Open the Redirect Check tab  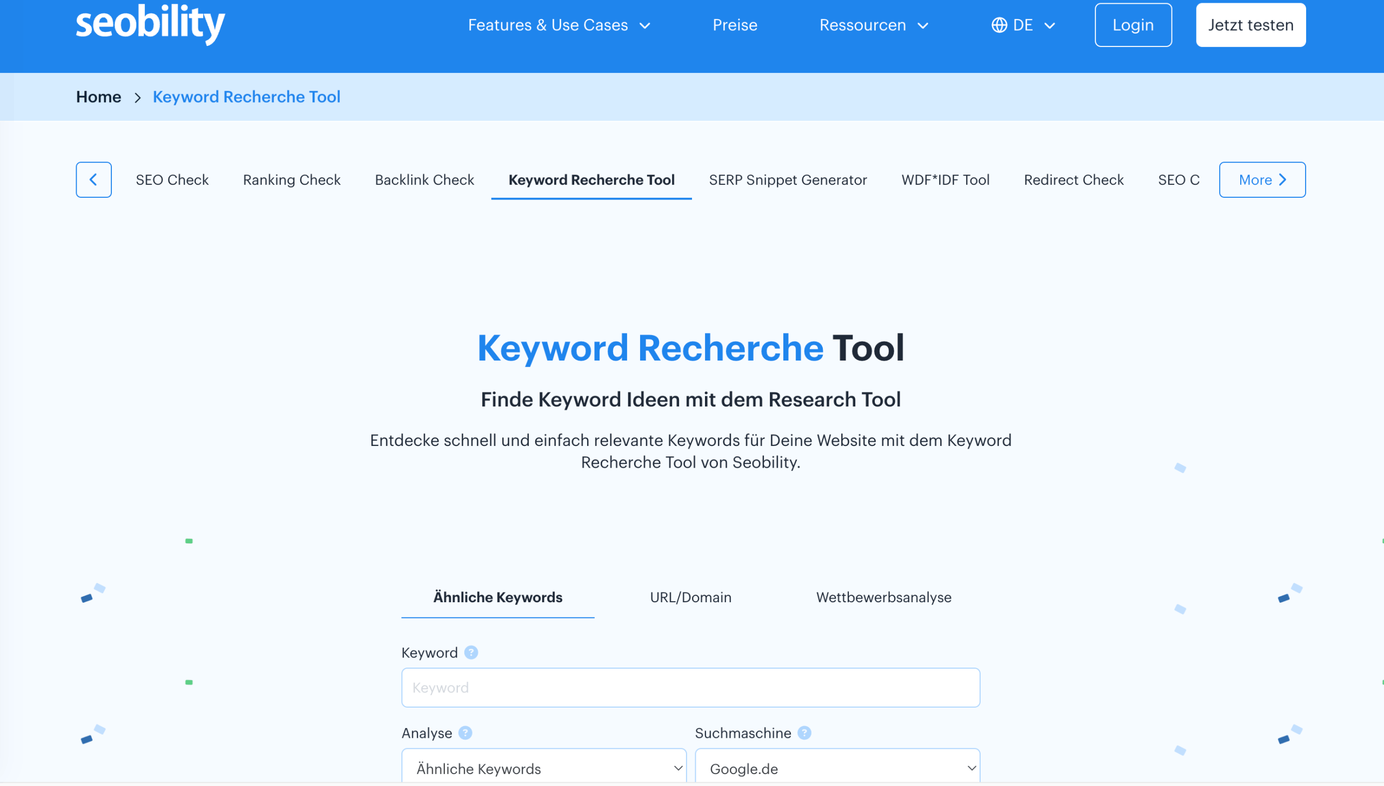[x=1074, y=180]
